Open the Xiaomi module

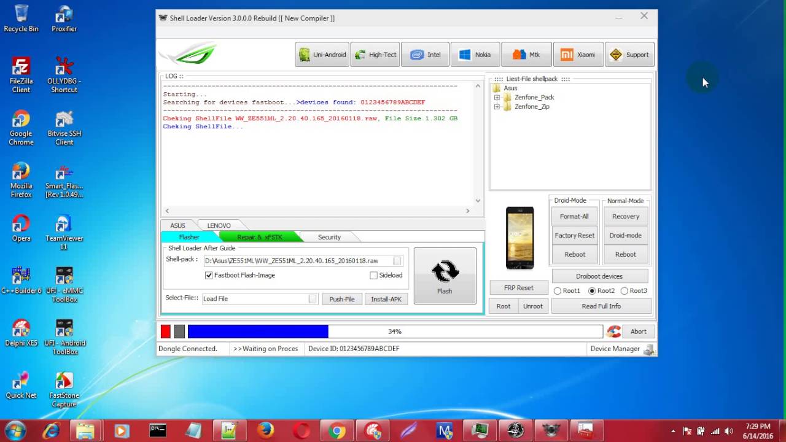coord(578,55)
